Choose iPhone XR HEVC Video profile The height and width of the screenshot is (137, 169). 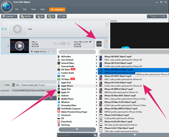tap(133, 58)
